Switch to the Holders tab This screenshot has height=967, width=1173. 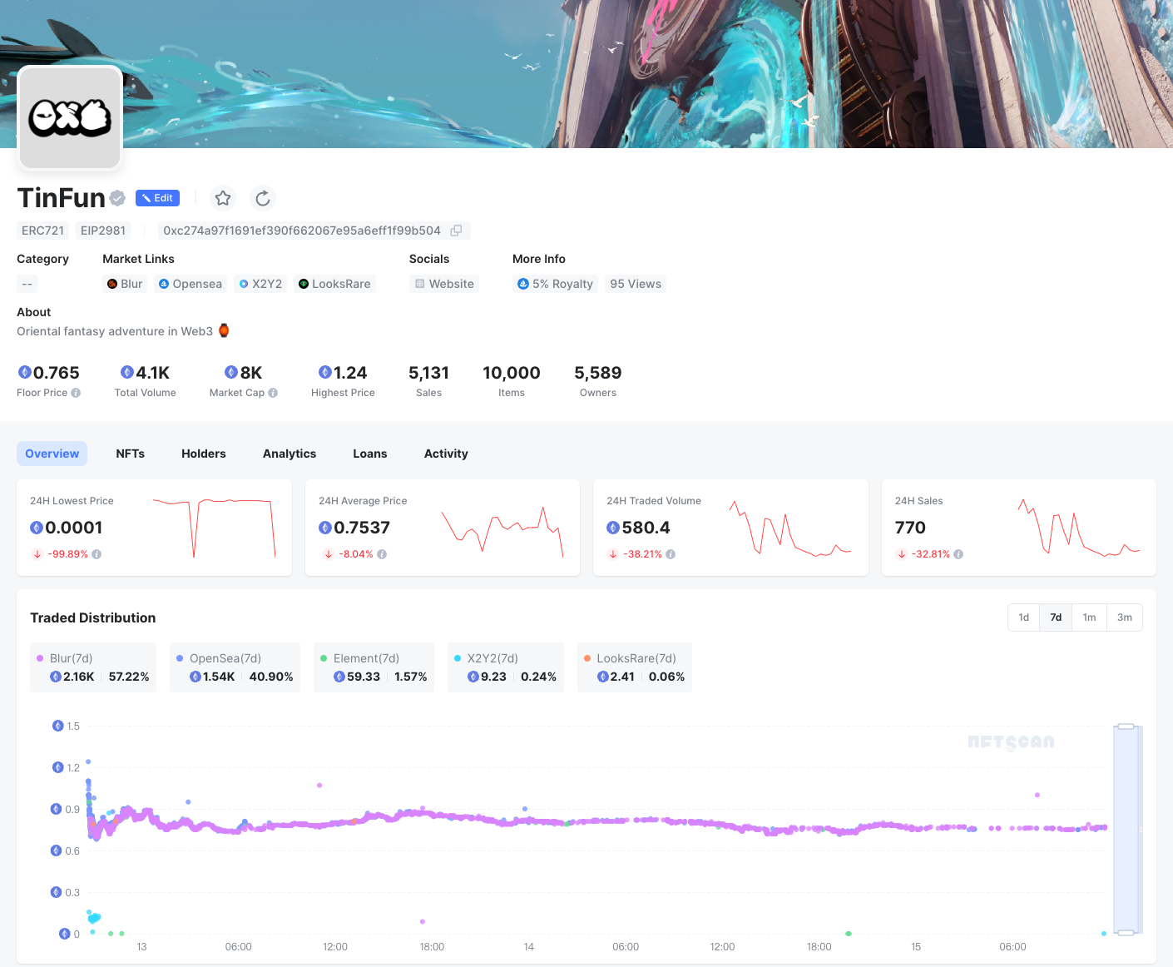pyautogui.click(x=204, y=454)
